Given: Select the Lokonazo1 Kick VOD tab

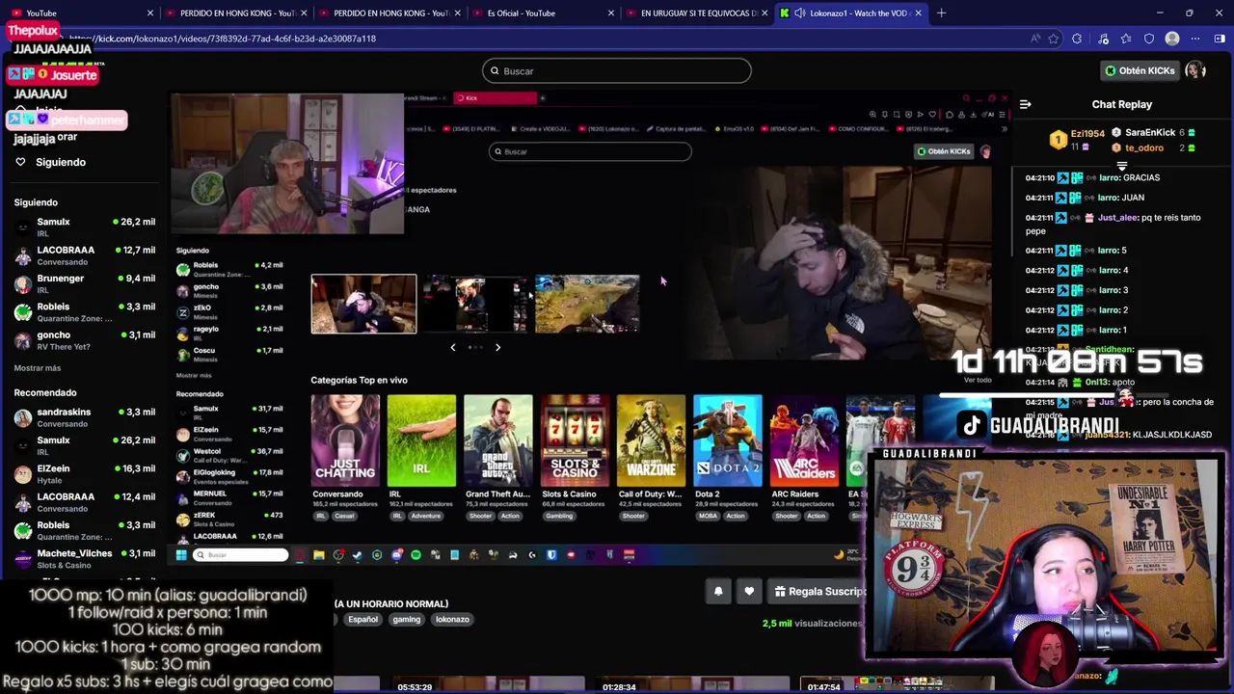Looking at the screenshot, I should point(852,13).
